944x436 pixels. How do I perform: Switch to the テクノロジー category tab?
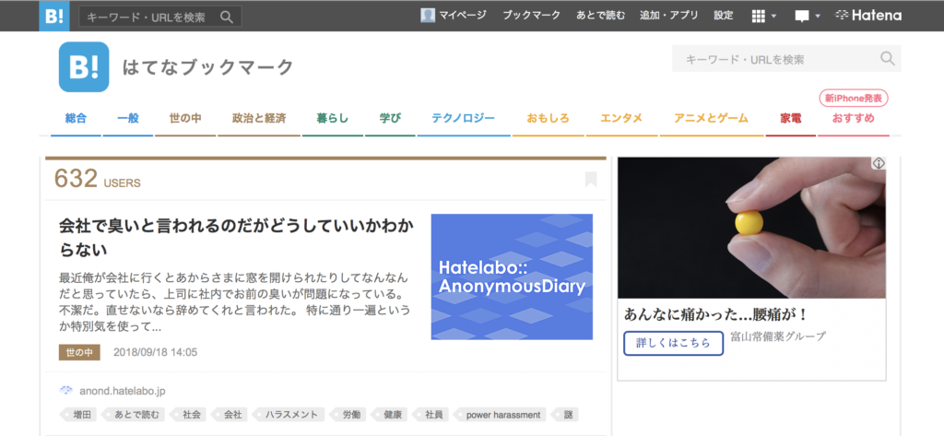(x=463, y=119)
